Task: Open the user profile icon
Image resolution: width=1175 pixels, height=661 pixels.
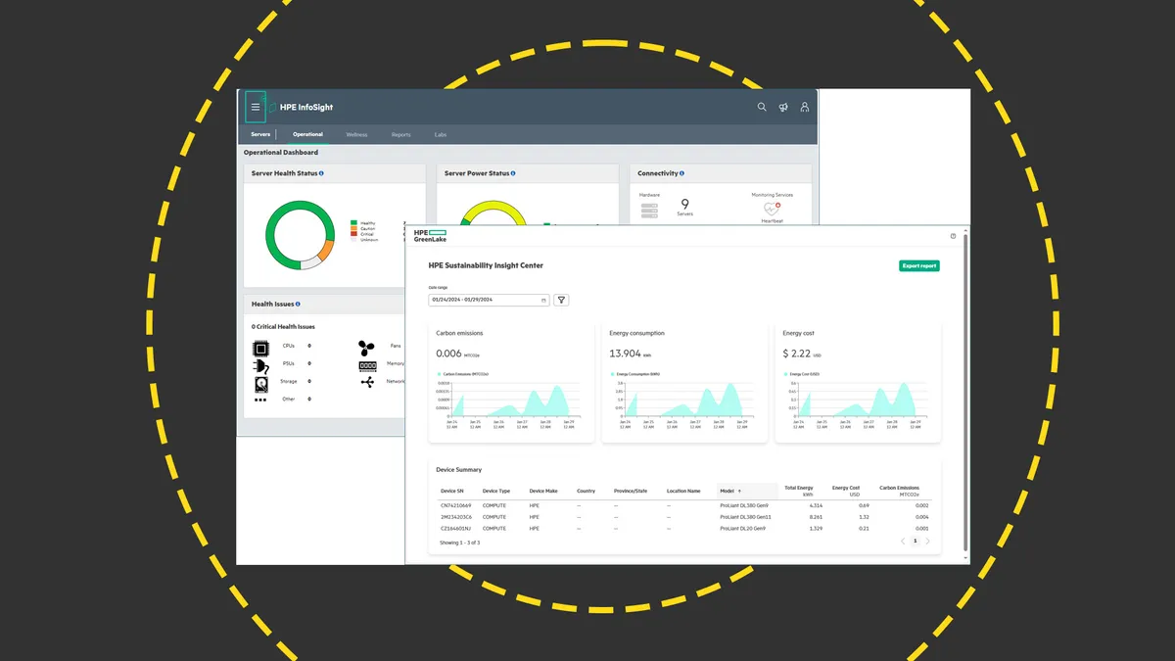Action: coord(805,107)
